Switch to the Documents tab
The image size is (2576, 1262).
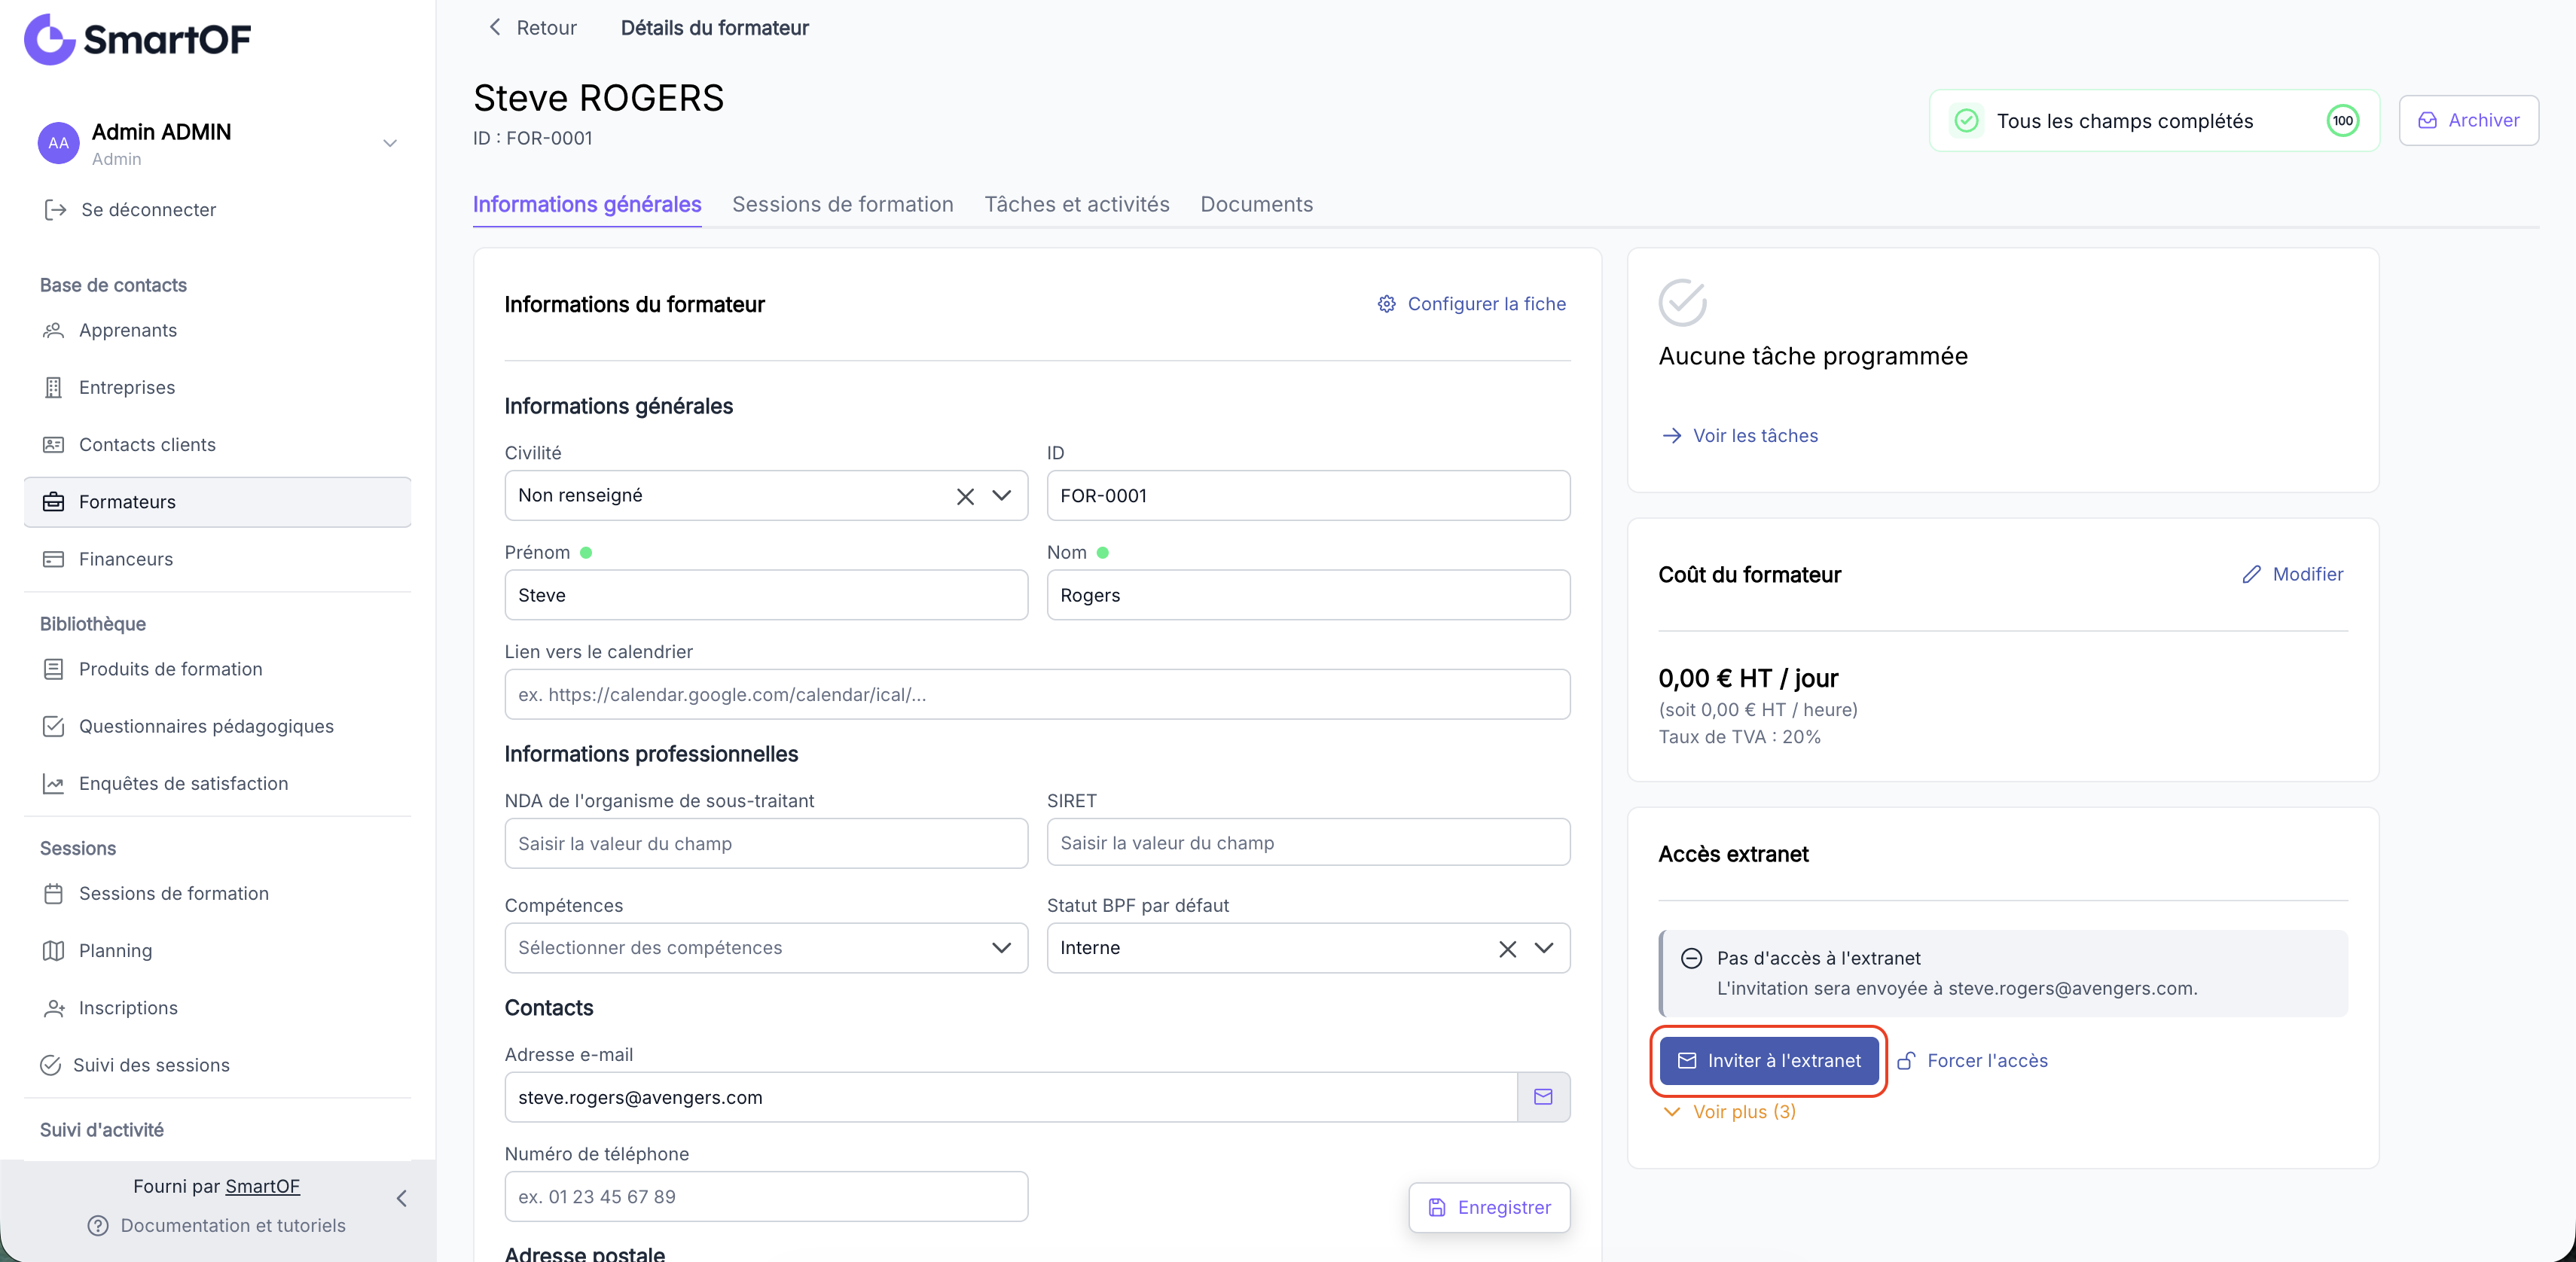tap(1256, 204)
